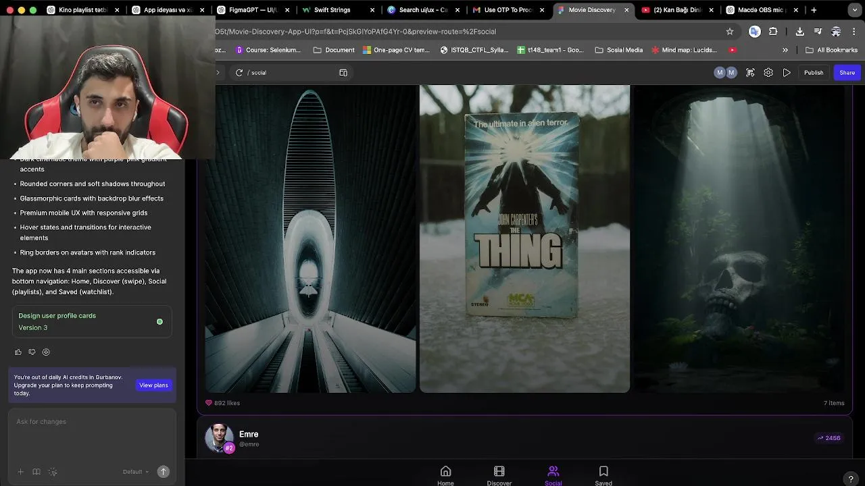The height and width of the screenshot is (486, 865).
Task: Open the Document bookmark folder
Action: 334,50
